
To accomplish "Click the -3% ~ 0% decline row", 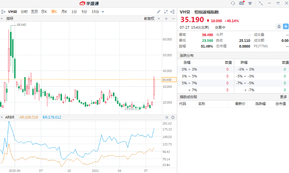I will (x=262, y=69).
